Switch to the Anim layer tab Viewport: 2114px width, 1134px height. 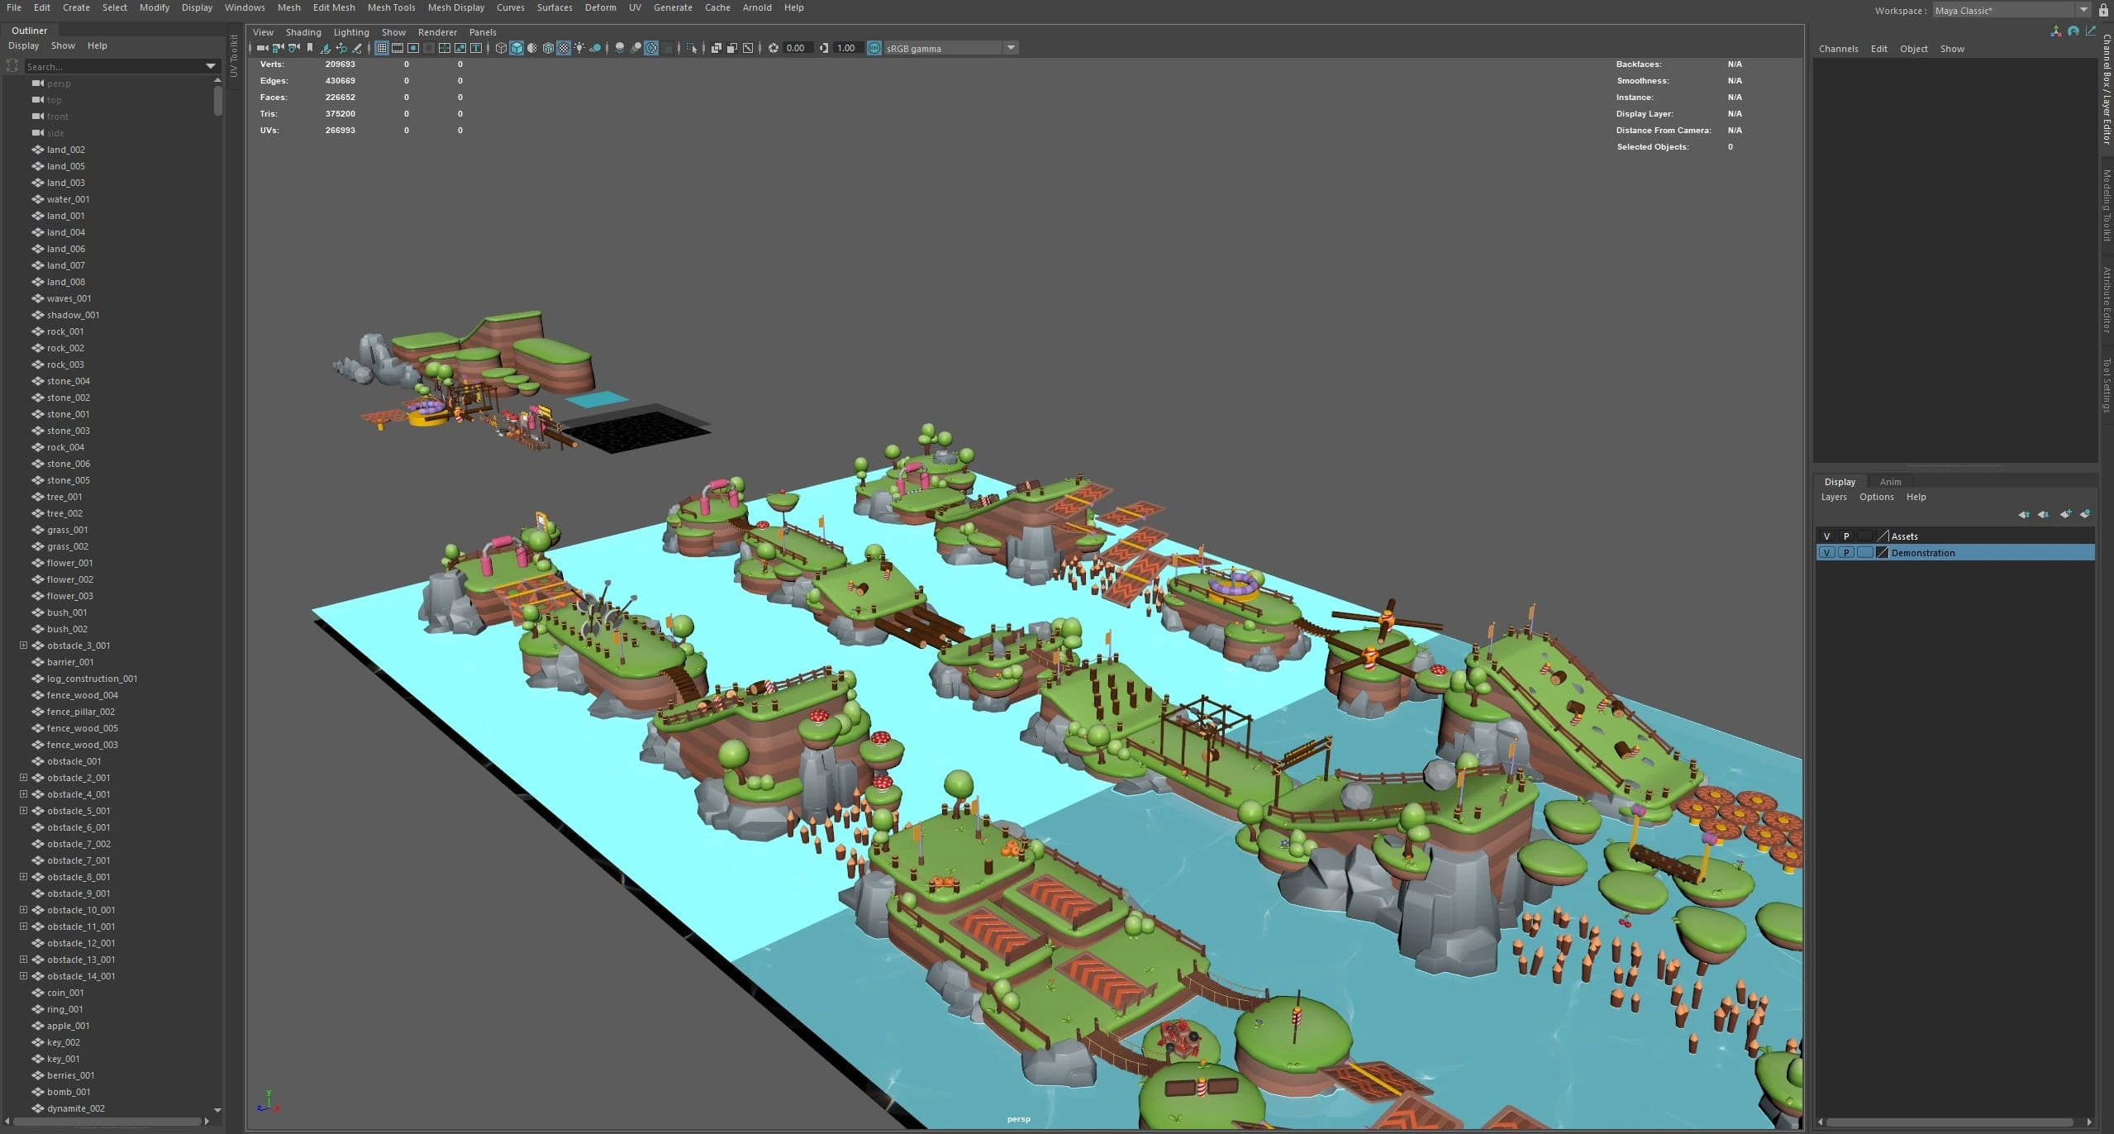[x=1890, y=482]
